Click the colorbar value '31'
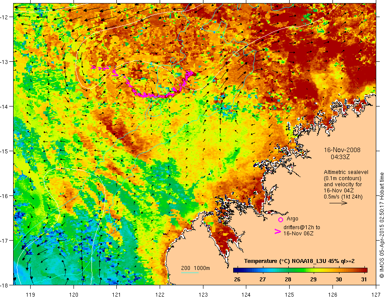 (364, 280)
